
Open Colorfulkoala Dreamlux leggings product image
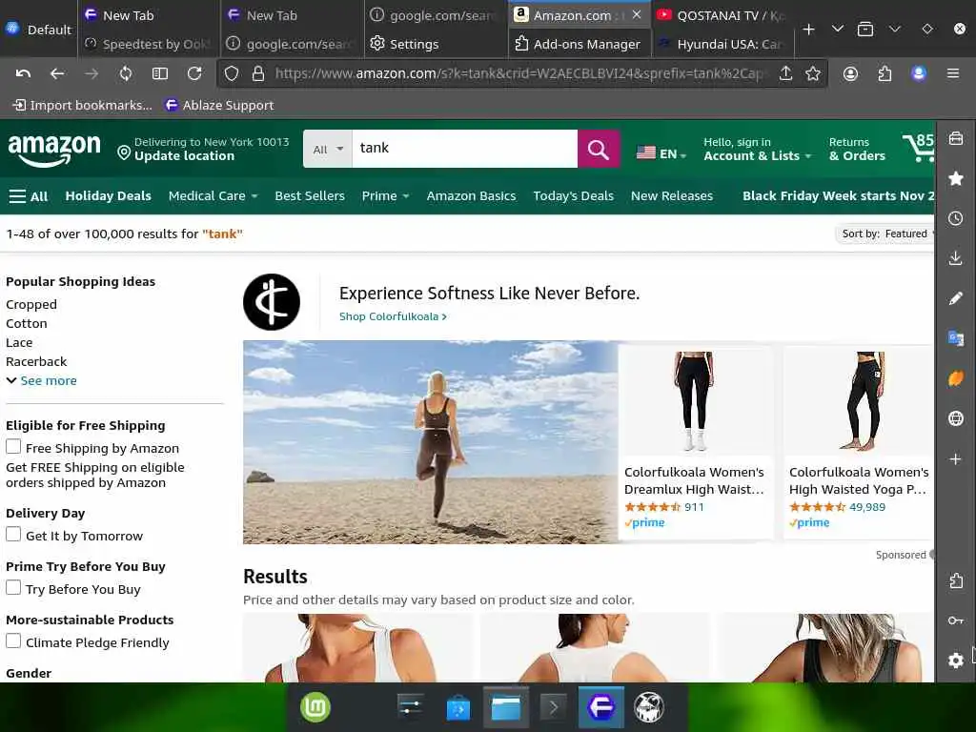(695, 400)
